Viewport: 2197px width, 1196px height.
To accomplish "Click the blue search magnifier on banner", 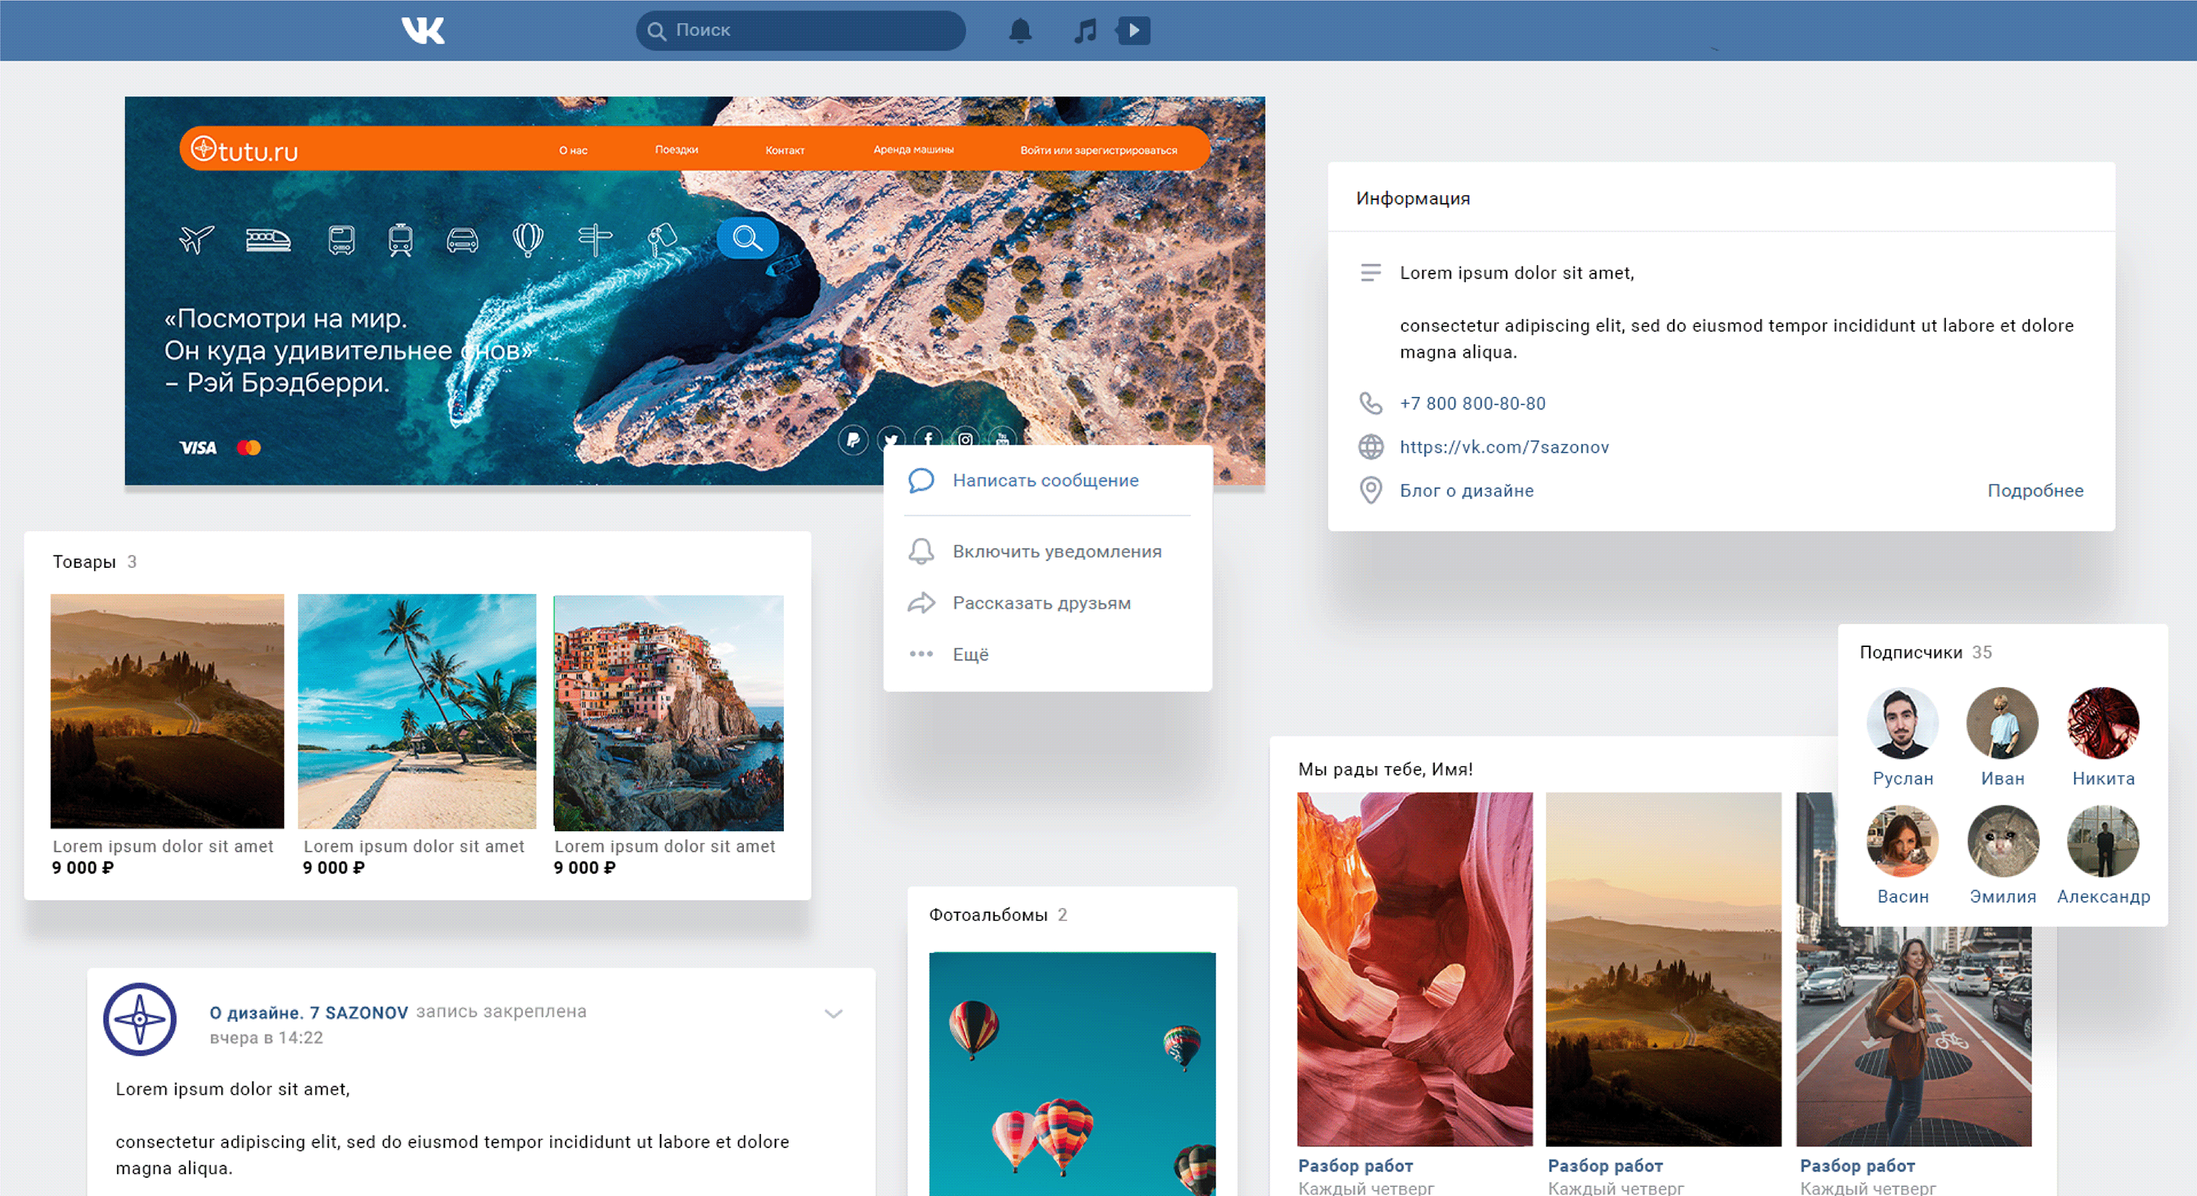I will pos(747,238).
